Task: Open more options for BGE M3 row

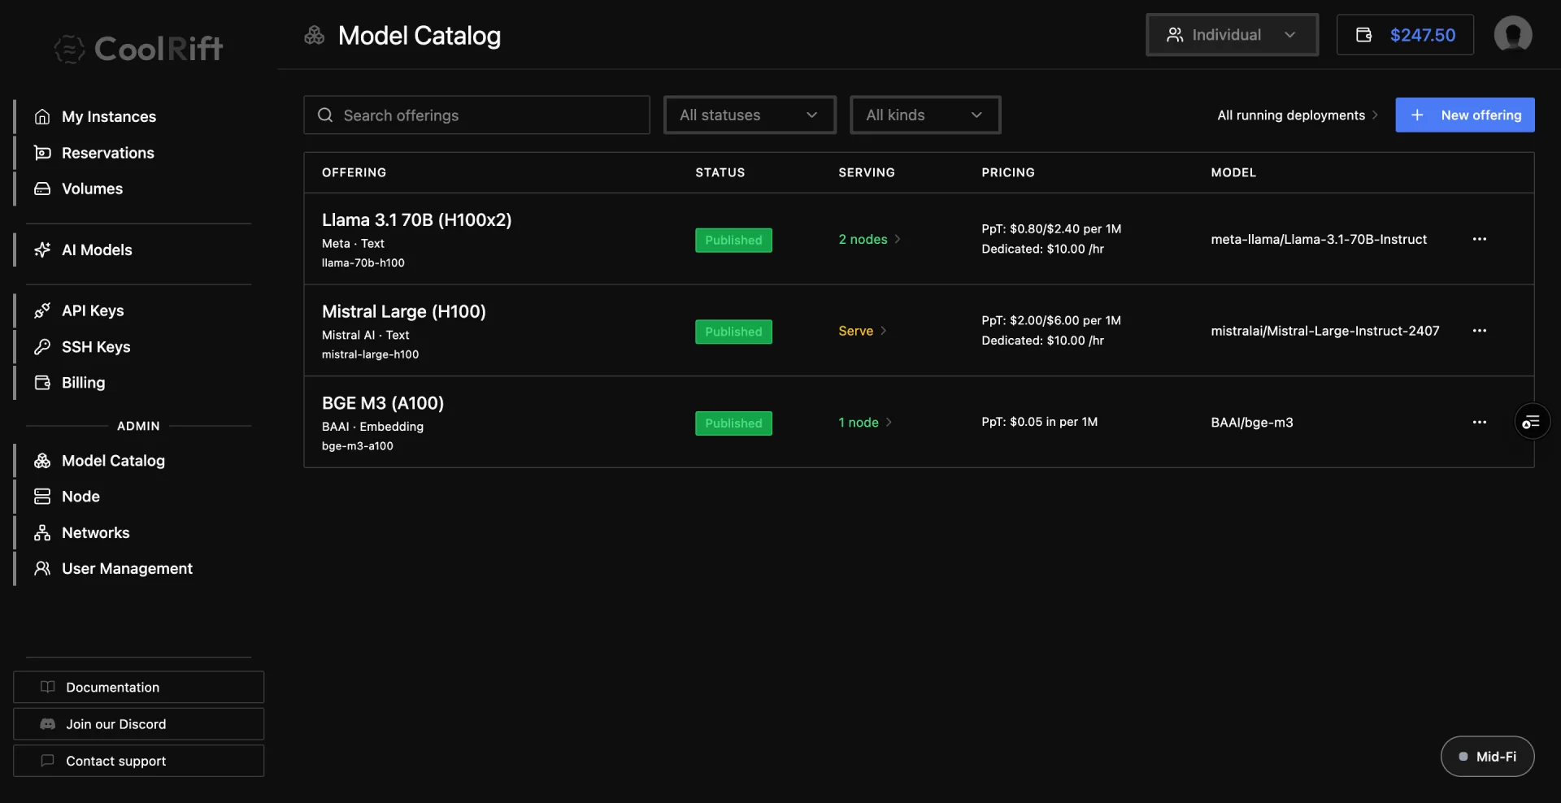Action: pos(1480,422)
